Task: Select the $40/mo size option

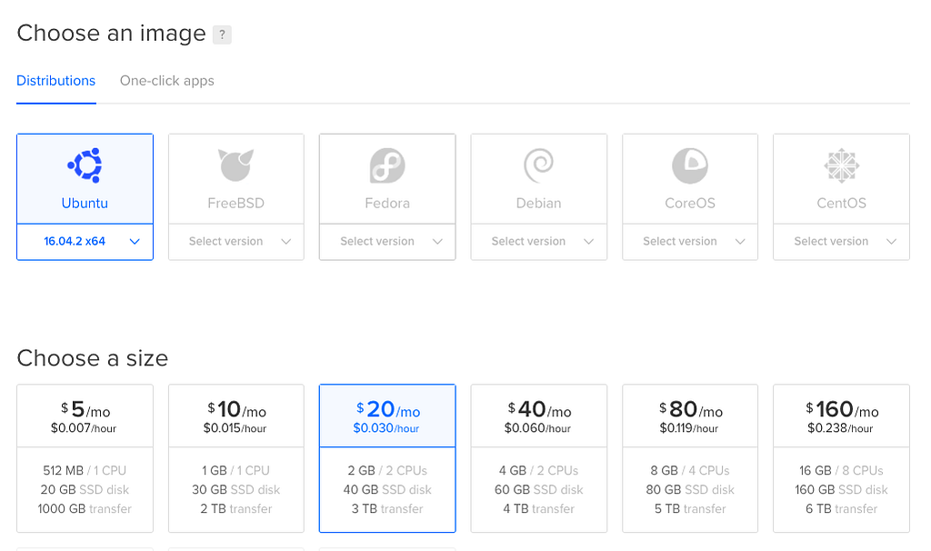Action: 538,457
